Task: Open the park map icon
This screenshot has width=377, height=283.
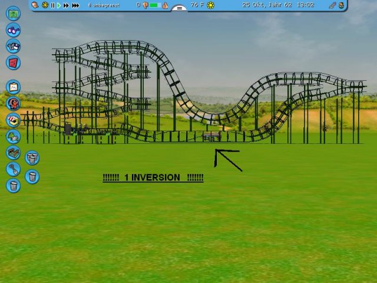Action: coord(13,14)
